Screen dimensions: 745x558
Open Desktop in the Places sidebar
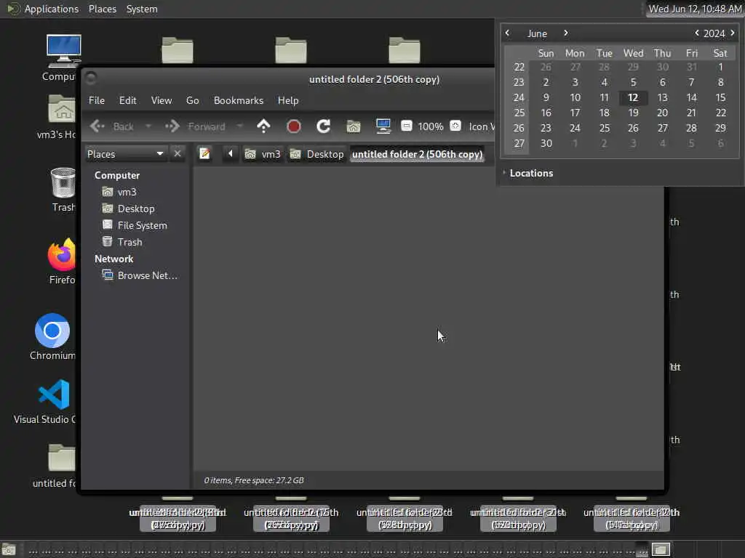tap(136, 209)
